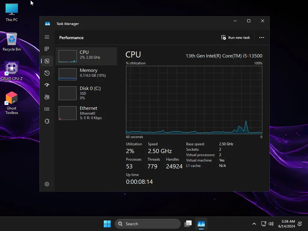Open the Services page icon

tap(47, 121)
